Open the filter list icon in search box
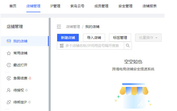This screenshot has width=177, height=111. pyautogui.click(x=62, y=46)
